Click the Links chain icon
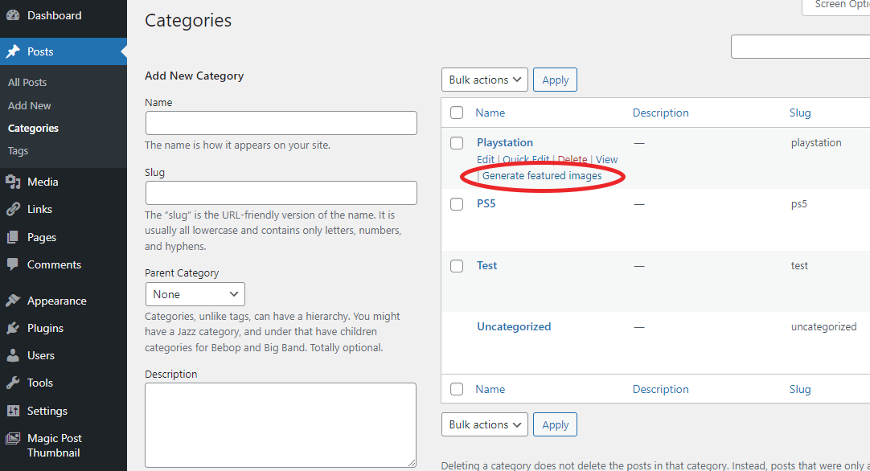 coord(13,209)
